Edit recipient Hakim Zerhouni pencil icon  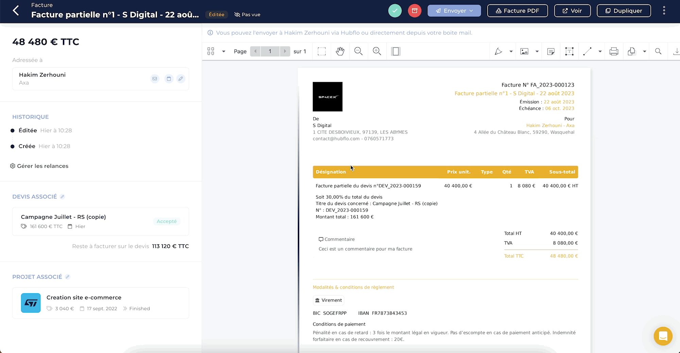[181, 79]
